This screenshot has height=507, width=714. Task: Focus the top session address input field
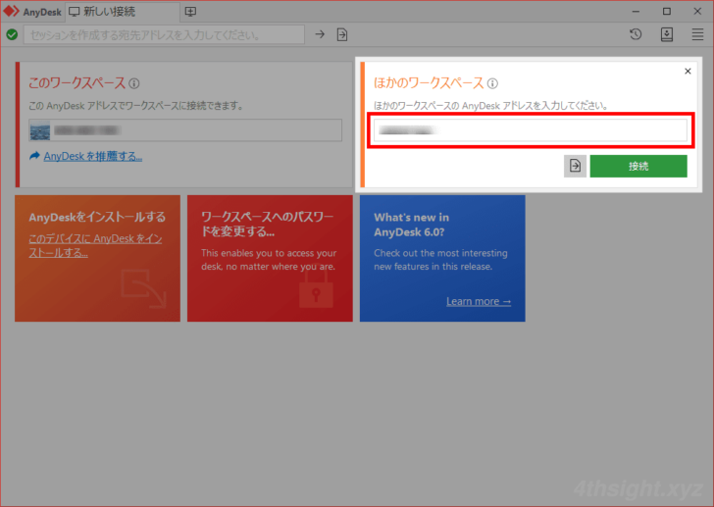coord(164,34)
